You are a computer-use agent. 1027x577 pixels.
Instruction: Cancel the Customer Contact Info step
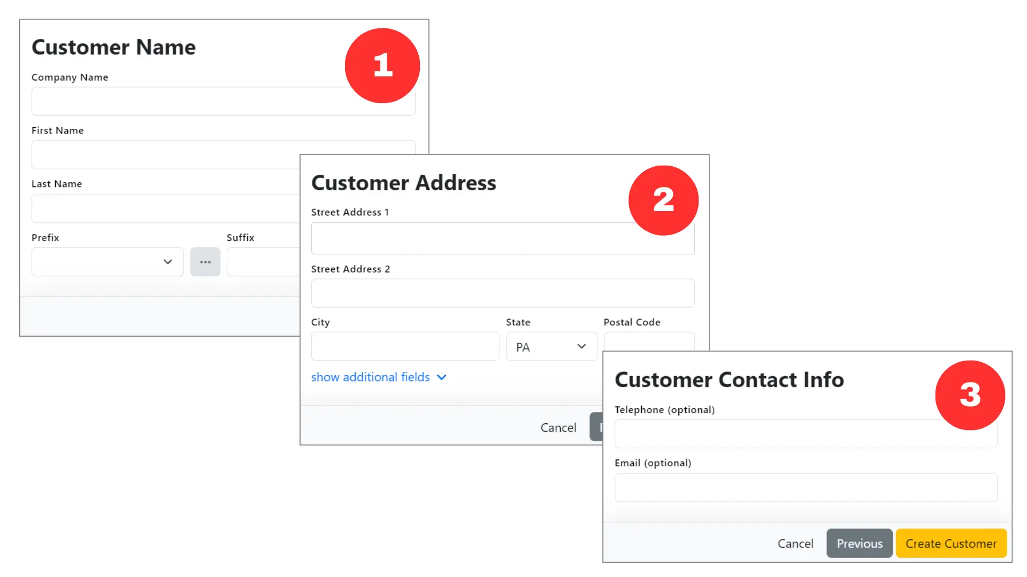tap(795, 543)
